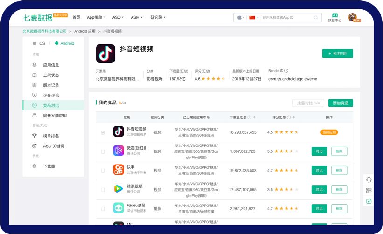Click the 竞品对比 circular icon
This screenshot has width=383, height=234.
click(35, 105)
